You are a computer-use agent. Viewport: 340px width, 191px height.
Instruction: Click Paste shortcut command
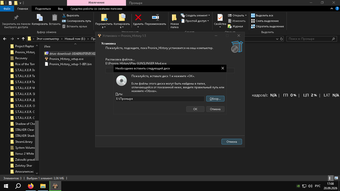pos(74,26)
